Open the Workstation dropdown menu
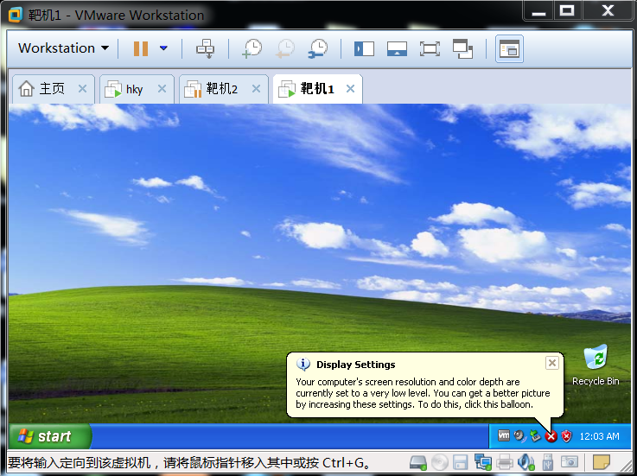 63,48
